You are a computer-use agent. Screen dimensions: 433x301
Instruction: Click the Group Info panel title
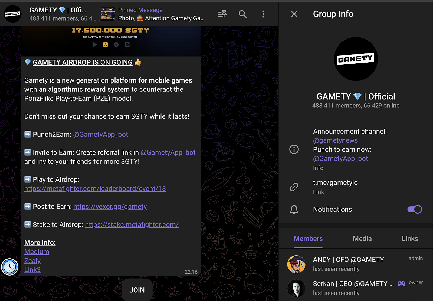click(x=333, y=14)
